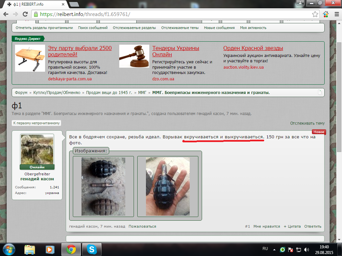Click the green padlock security icon
The width and height of the screenshot is (342, 256).
36,14
